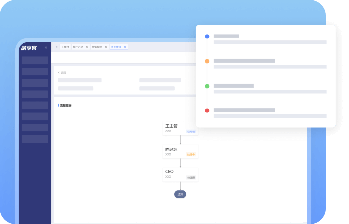Click the 结束 end node button
The image size is (349, 224).
tap(180, 194)
